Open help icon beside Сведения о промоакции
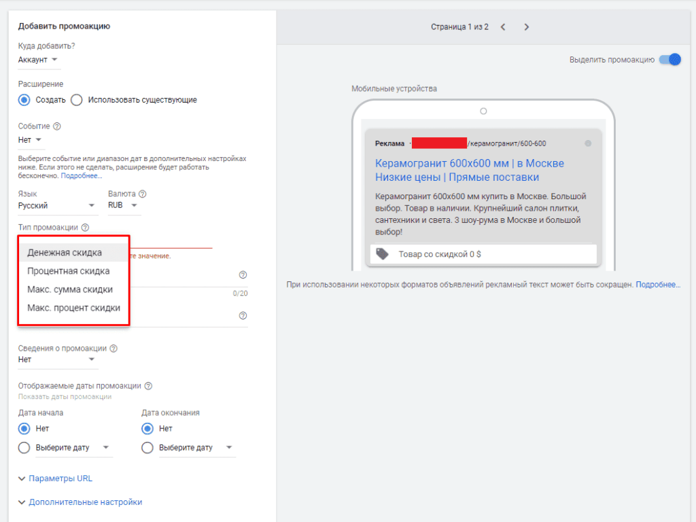Image resolution: width=696 pixels, height=522 pixels. [114, 349]
